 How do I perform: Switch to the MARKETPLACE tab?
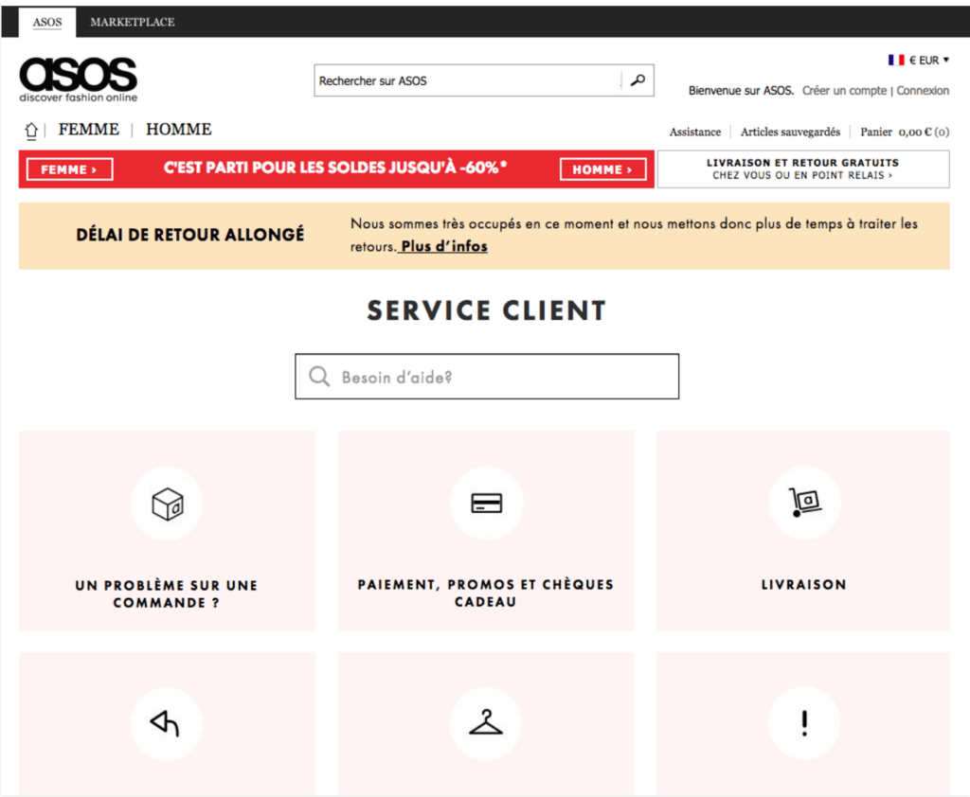[x=131, y=21]
